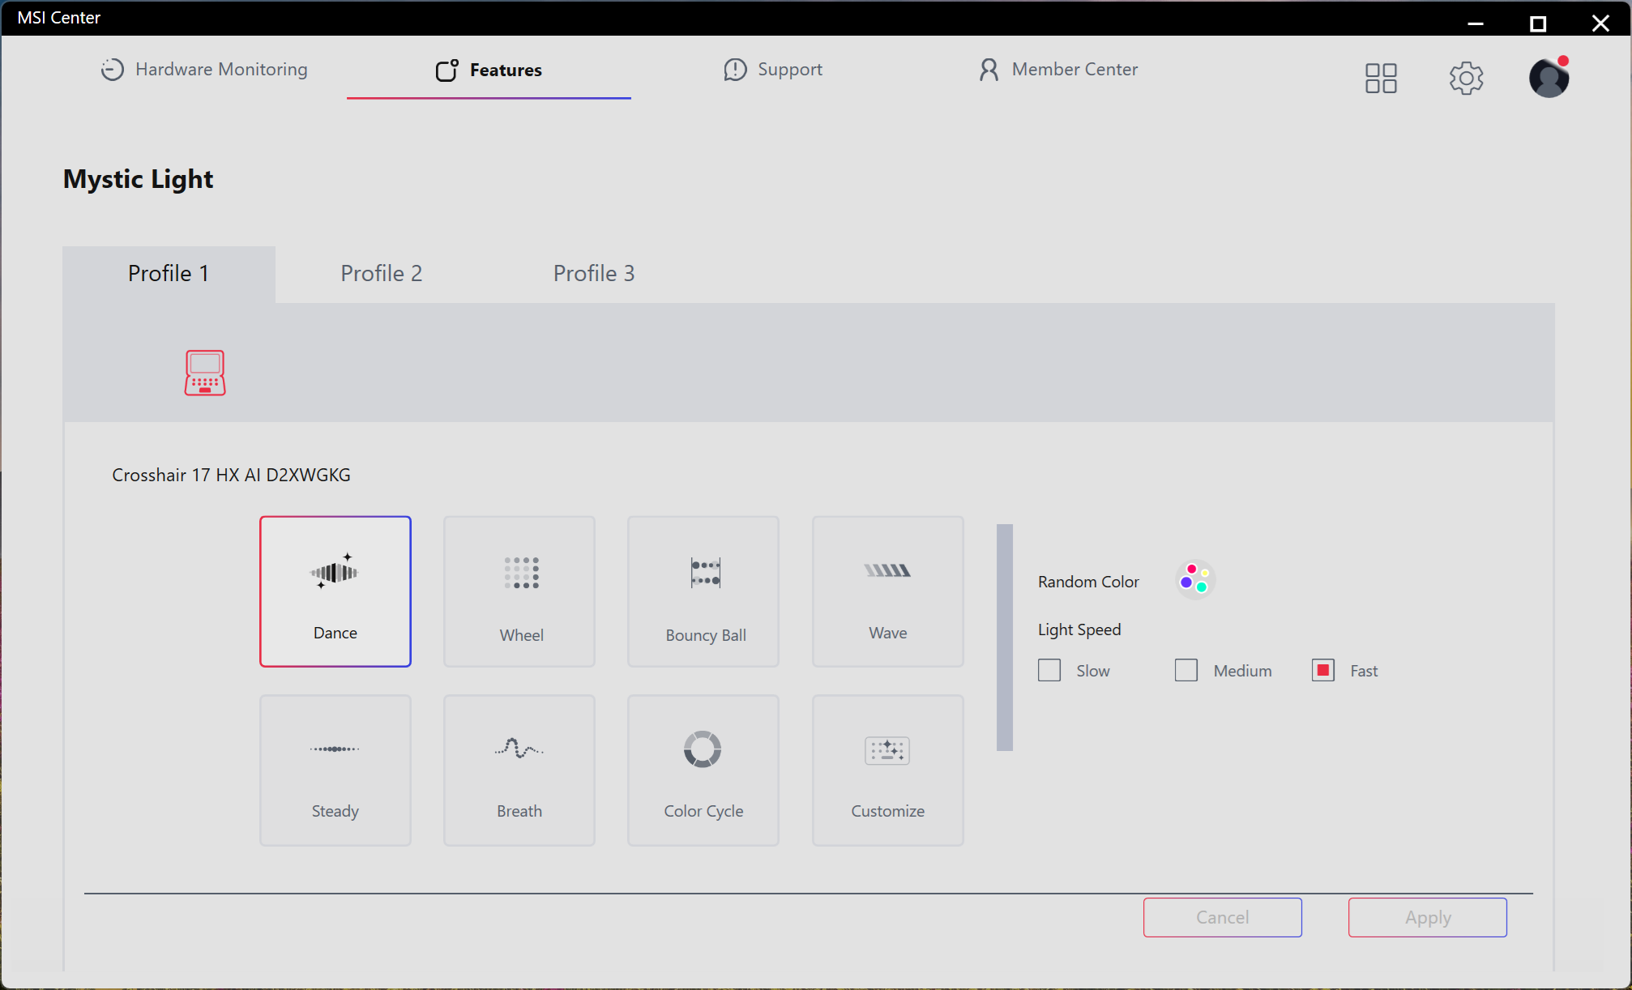This screenshot has height=990, width=1632.
Task: Select the Wave lighting effect
Action: tap(887, 591)
